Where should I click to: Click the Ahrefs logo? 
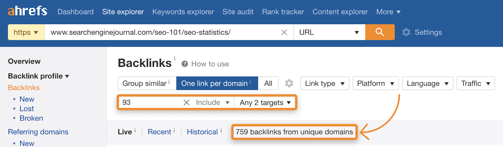[28, 11]
